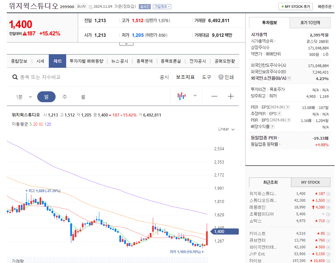Viewport: 336px width, 263px height.
Task: Click 시가총액순위 arrow link
Action: coord(263,41)
